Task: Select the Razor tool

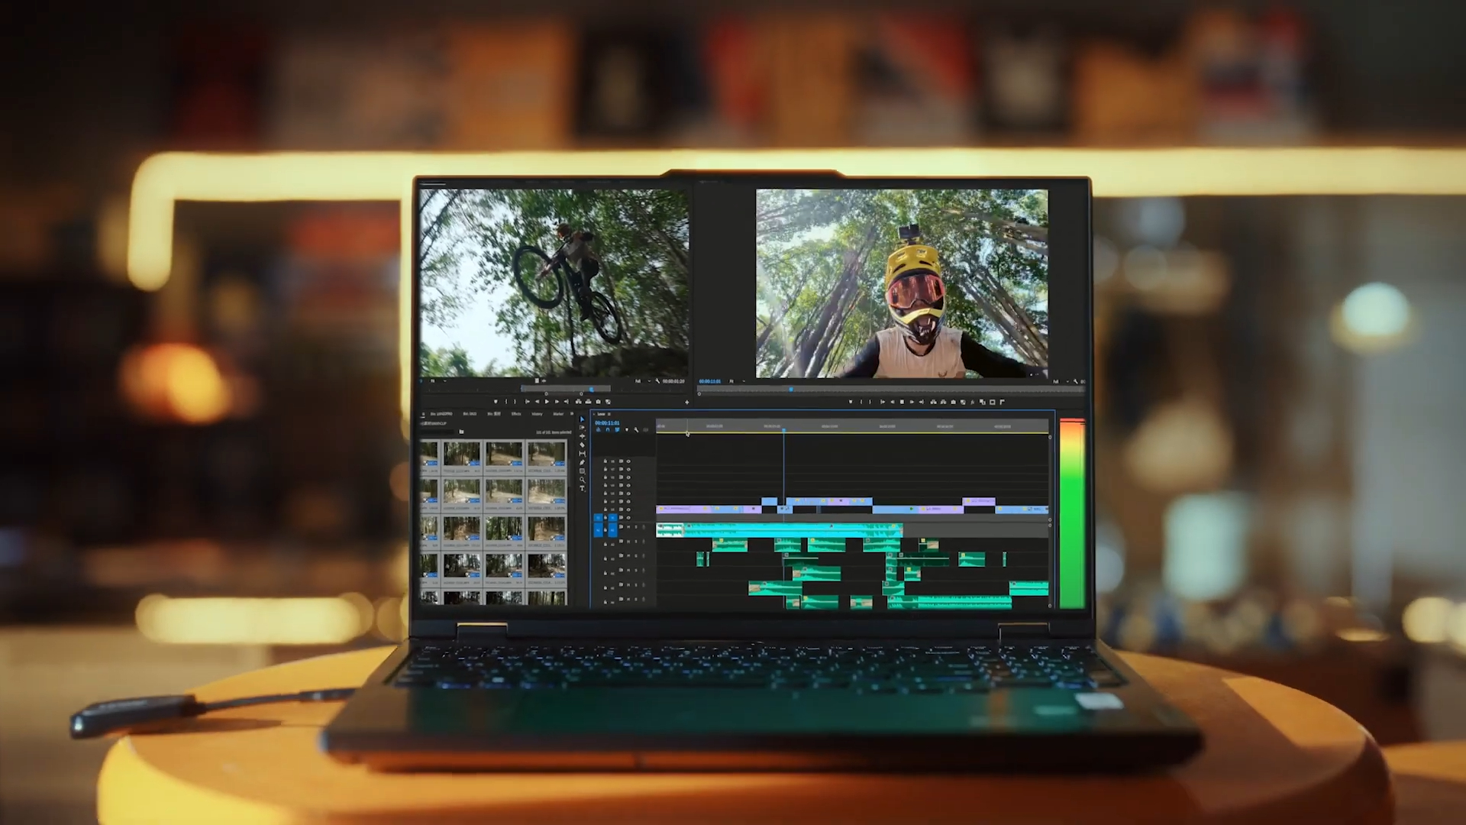Action: point(582,445)
